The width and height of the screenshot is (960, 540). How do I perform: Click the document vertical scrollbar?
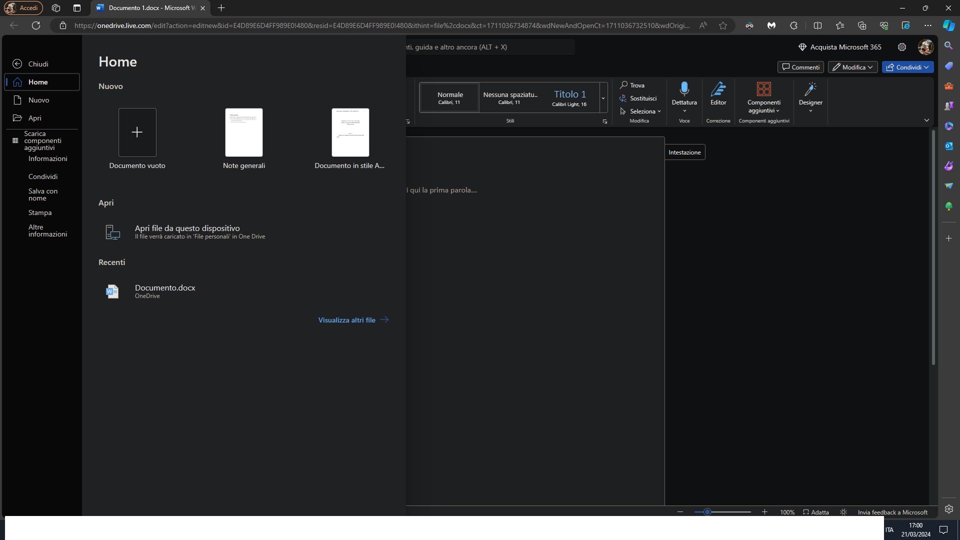click(x=933, y=247)
